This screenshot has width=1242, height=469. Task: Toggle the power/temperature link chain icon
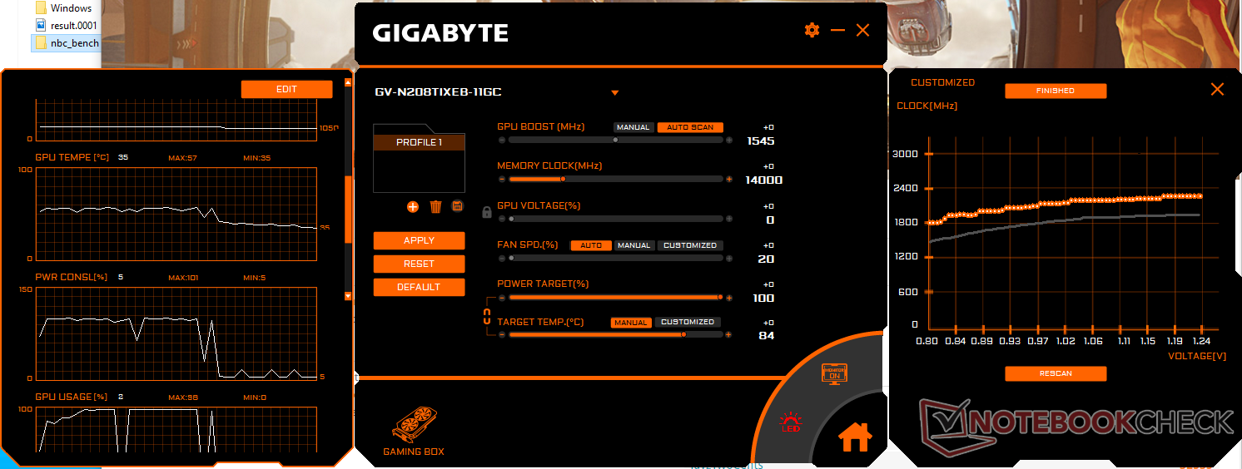(488, 315)
